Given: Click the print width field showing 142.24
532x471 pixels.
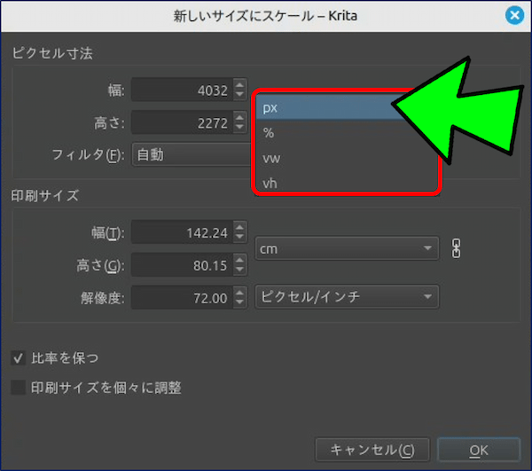Looking at the screenshot, I should (182, 233).
